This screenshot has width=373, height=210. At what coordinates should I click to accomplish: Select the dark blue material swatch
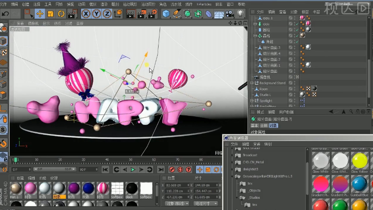[x=88, y=188]
